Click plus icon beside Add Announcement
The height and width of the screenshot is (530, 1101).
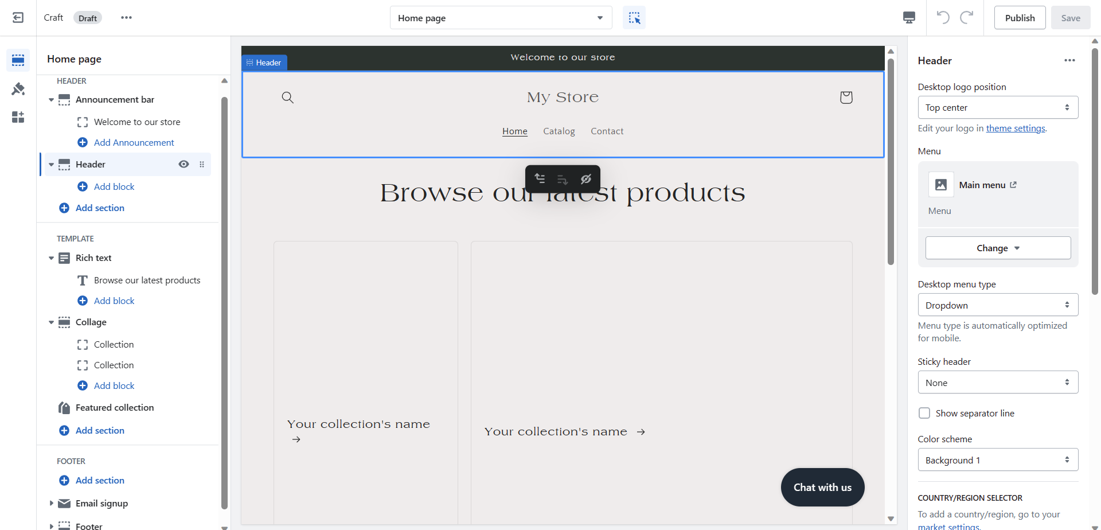[x=83, y=142]
